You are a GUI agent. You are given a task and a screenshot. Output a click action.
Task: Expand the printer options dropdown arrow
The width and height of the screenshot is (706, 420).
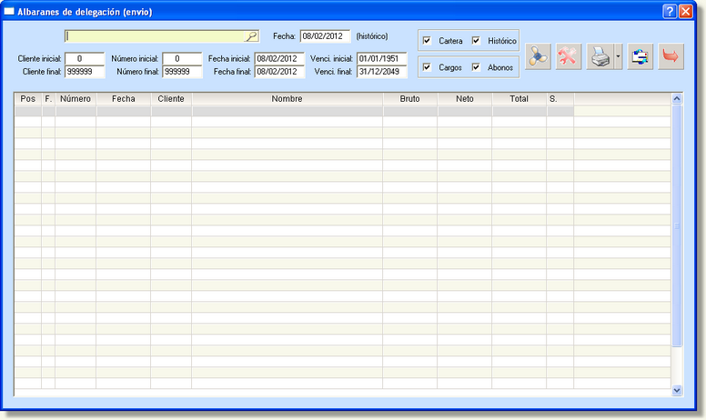618,56
